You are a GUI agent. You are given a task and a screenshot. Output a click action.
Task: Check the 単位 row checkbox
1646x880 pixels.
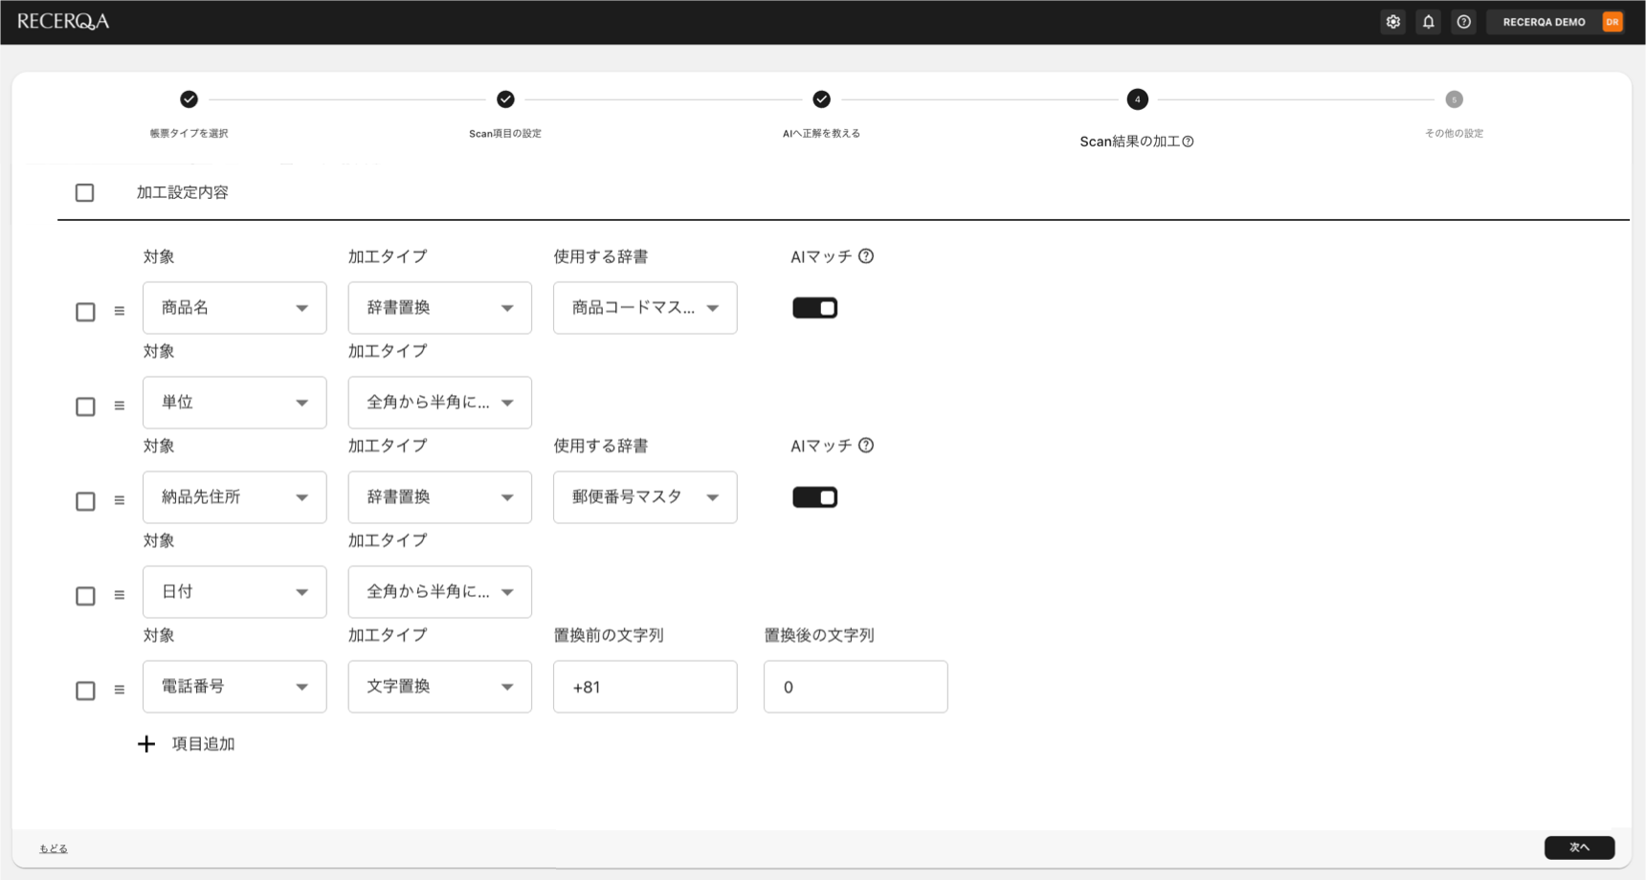coord(85,407)
